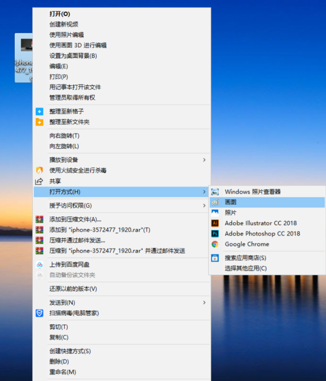Click the 火绒安全 antivirus scan icon
Screen dimensions: 326x381
tap(39, 170)
